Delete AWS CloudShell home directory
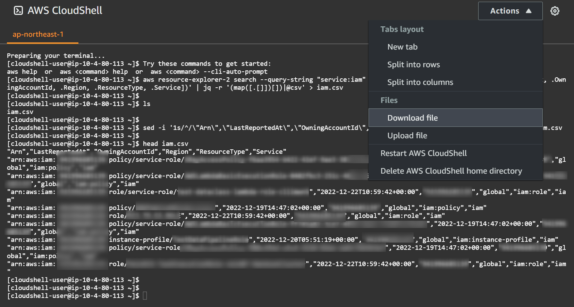 point(451,171)
